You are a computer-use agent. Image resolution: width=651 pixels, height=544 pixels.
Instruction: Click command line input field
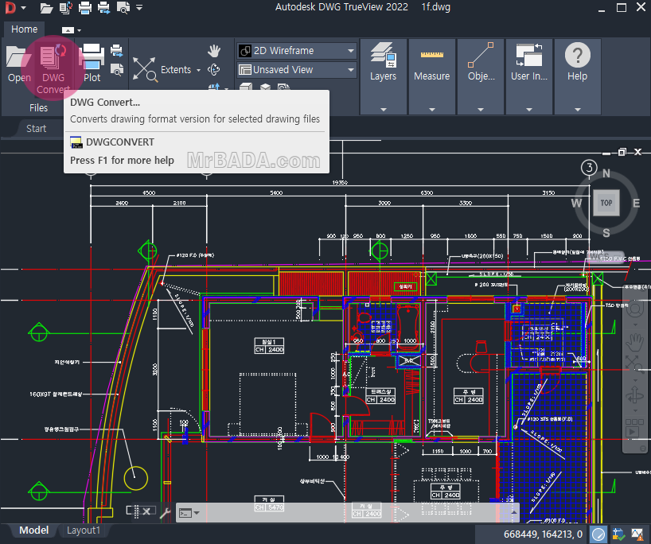(x=353, y=513)
